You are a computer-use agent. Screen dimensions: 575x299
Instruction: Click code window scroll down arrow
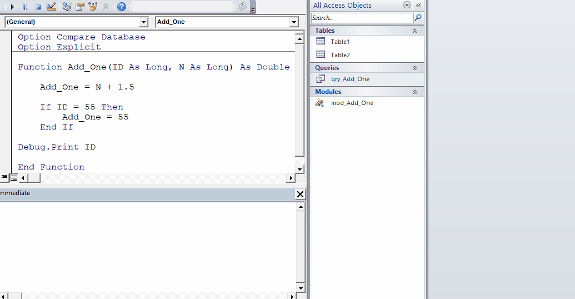coord(299,169)
